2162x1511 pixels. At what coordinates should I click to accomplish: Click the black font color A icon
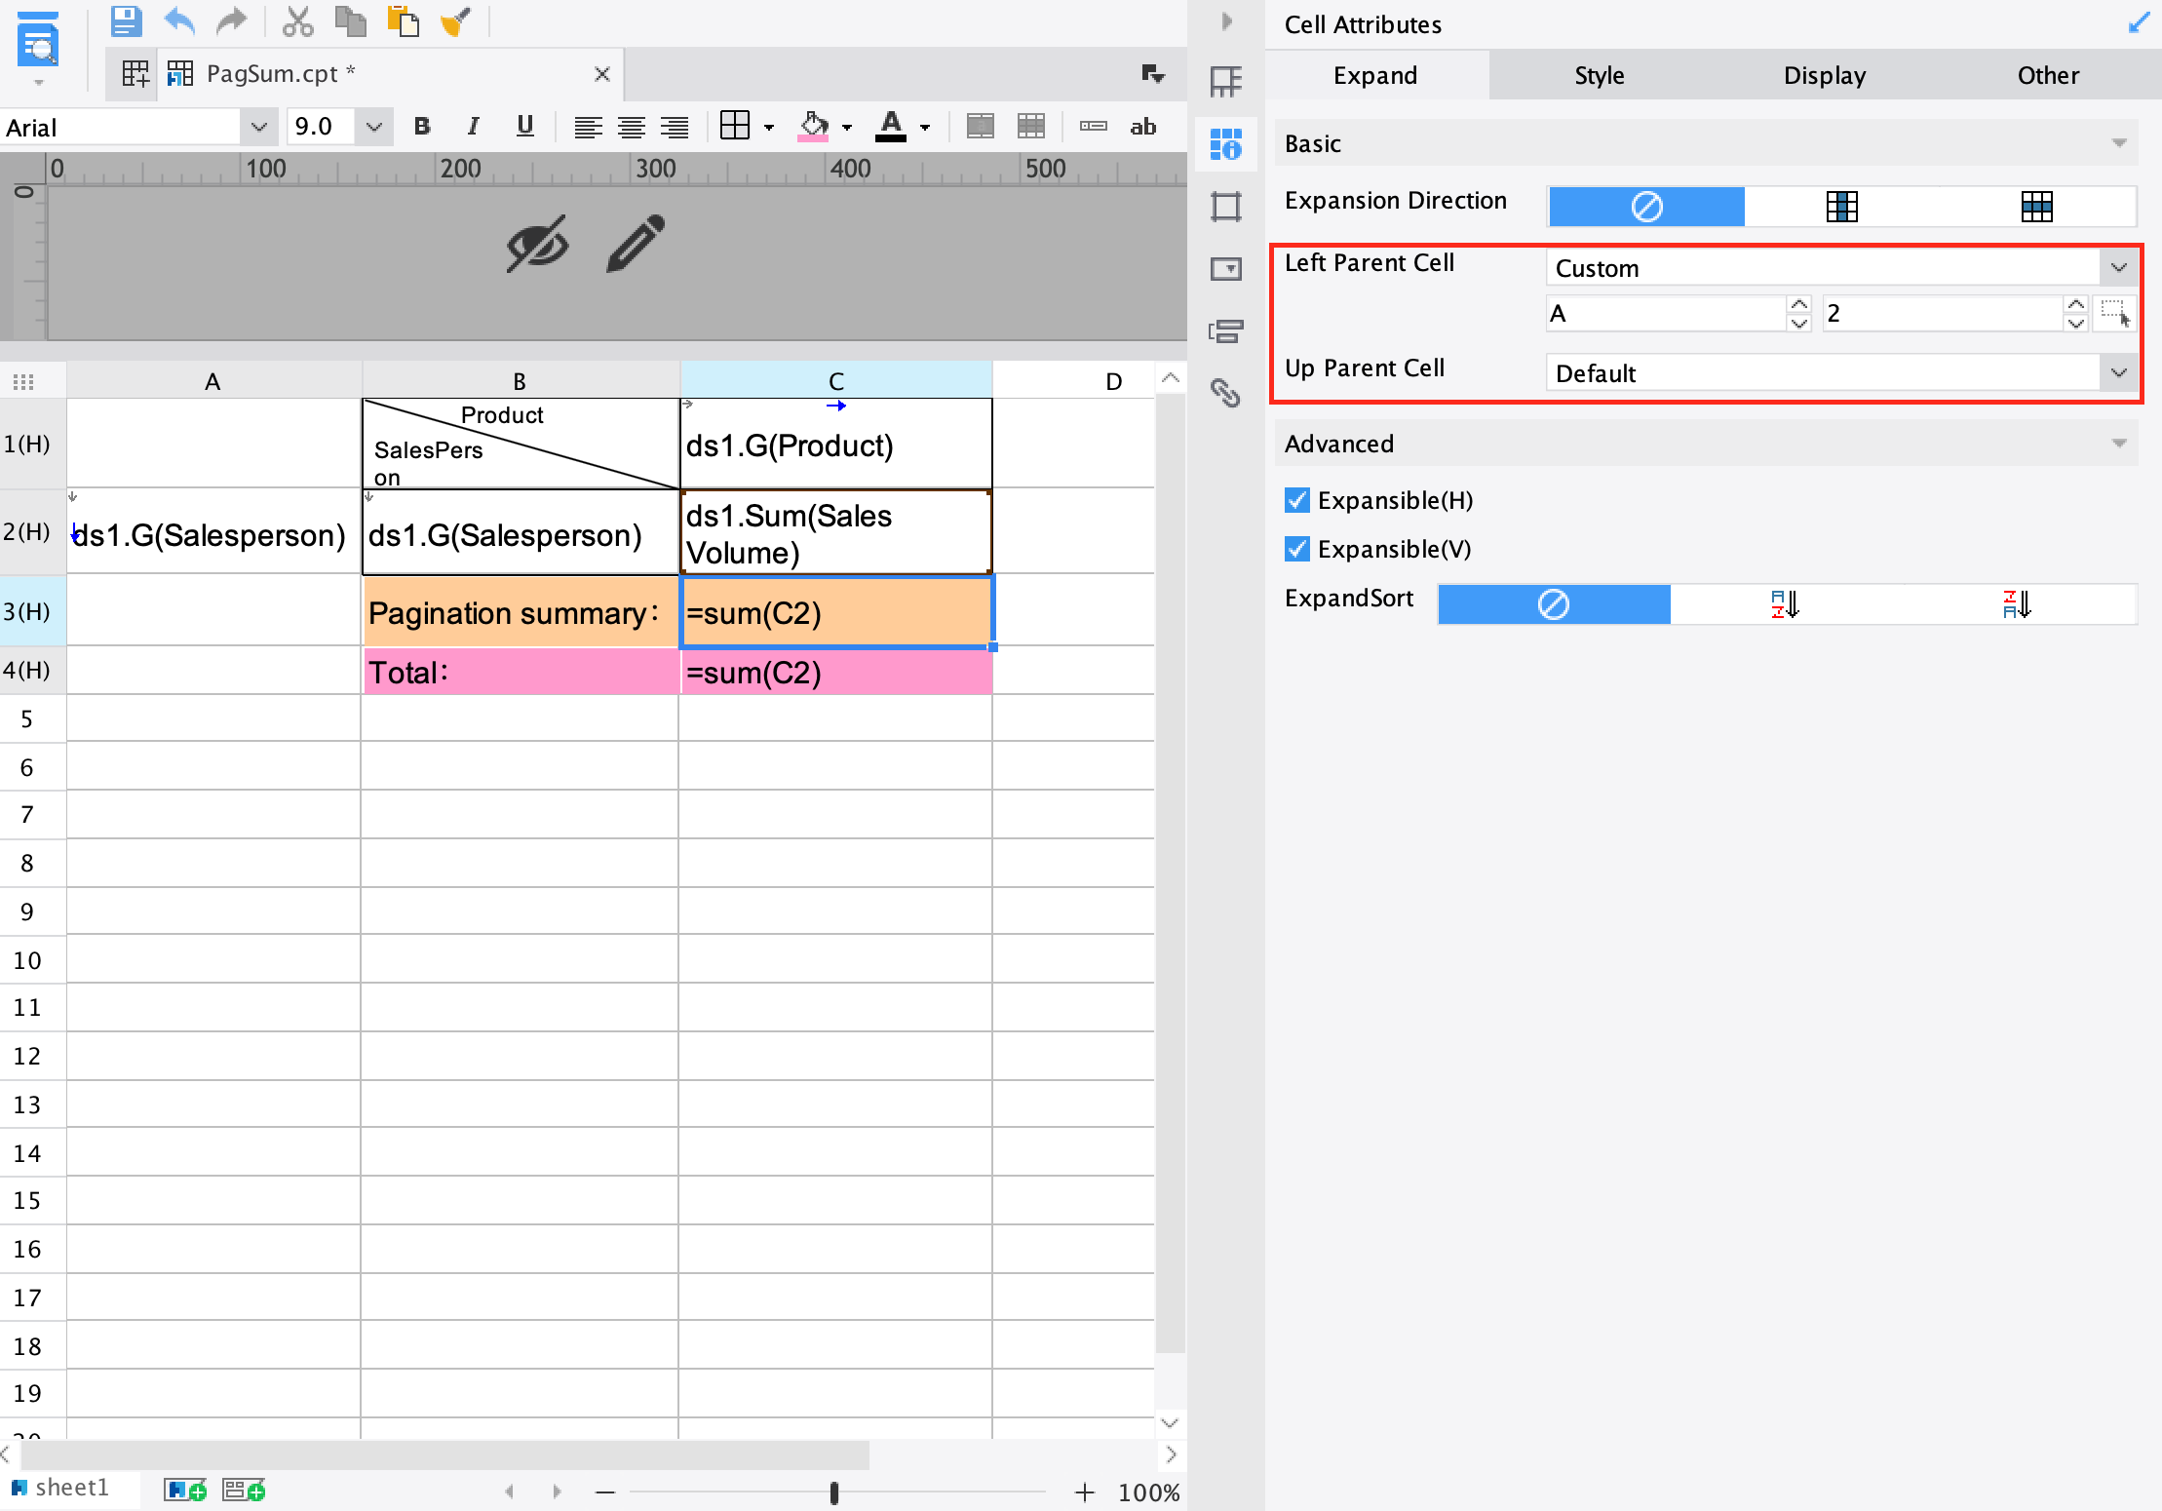point(891,127)
